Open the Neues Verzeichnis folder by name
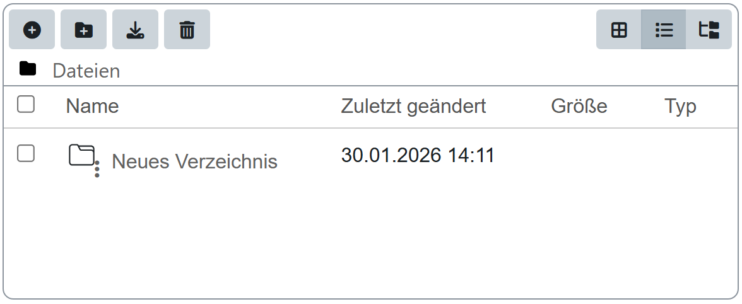 (x=194, y=162)
